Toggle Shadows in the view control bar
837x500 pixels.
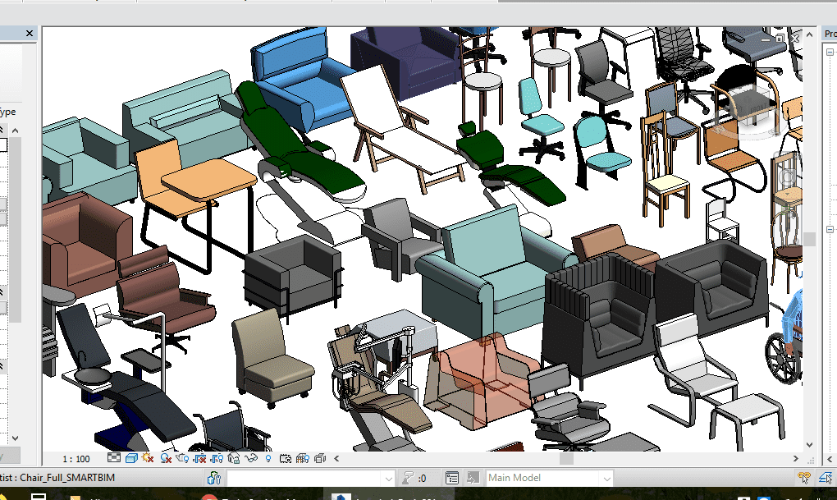click(165, 458)
